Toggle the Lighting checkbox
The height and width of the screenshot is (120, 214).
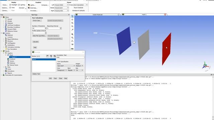(19, 5)
